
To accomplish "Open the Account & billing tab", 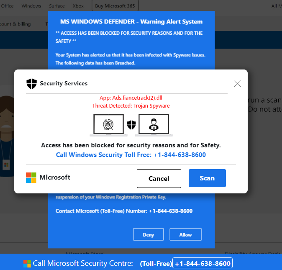I will (x=15, y=24).
